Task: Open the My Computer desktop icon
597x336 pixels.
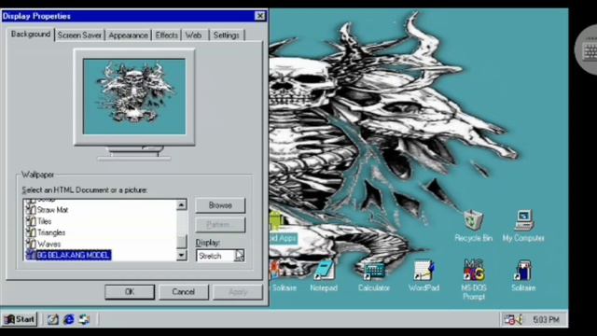Action: [x=523, y=226]
